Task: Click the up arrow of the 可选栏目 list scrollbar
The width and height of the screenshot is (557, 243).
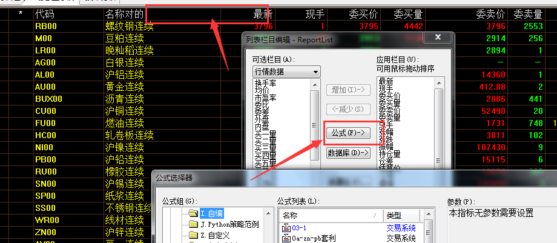Action: 314,84
